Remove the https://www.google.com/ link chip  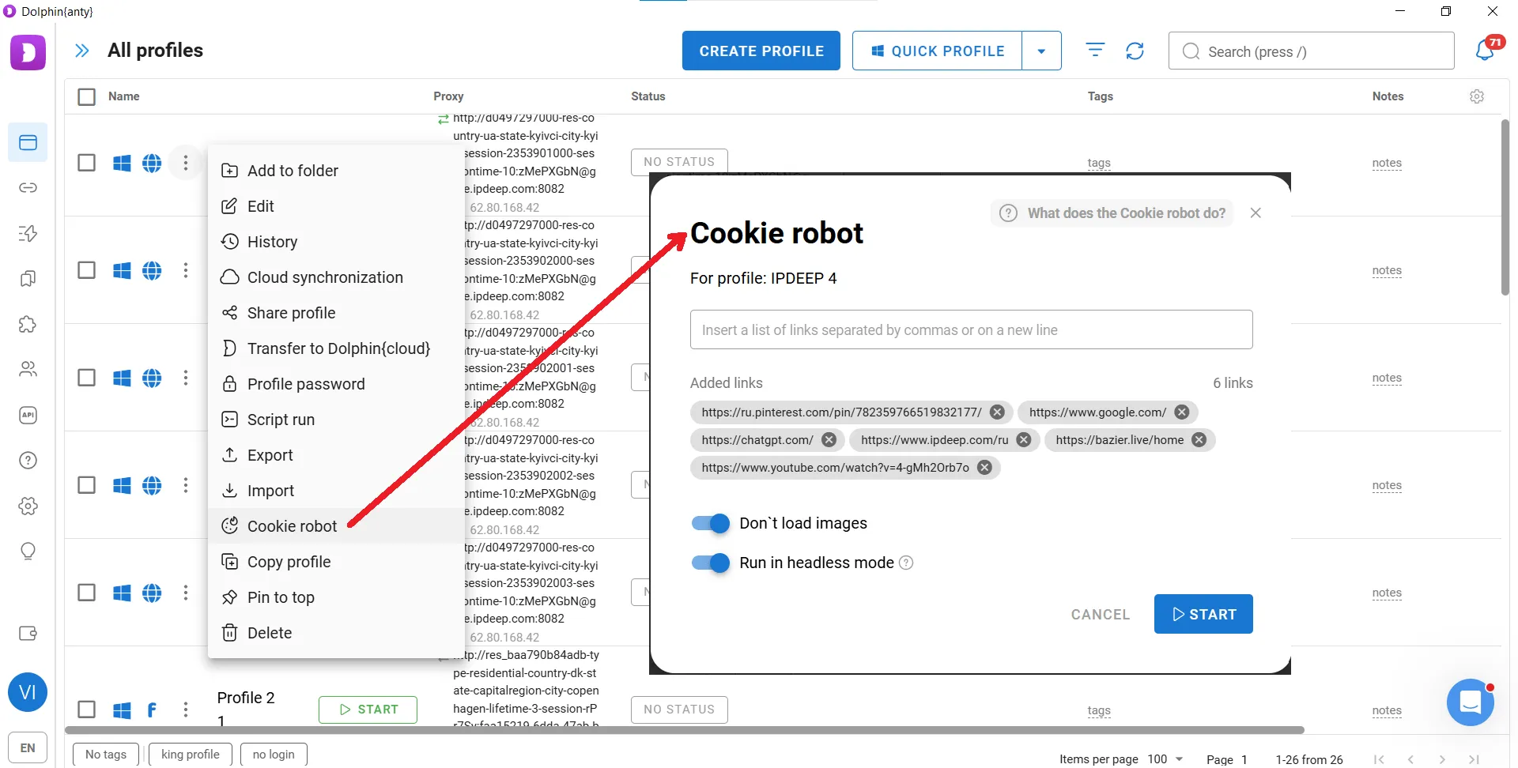1181,412
